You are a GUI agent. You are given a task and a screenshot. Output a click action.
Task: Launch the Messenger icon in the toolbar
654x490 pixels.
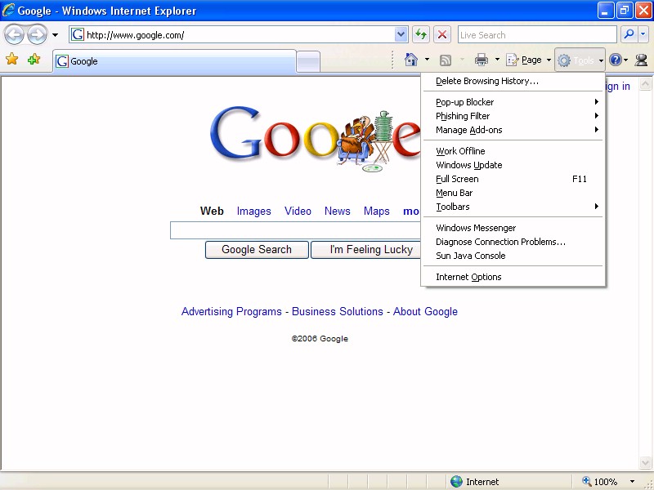click(641, 60)
